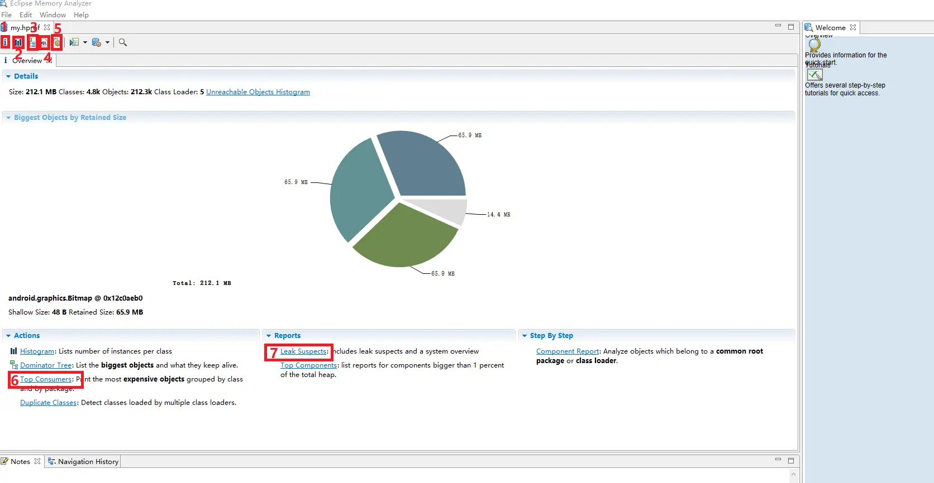The height and width of the screenshot is (483, 934).
Task: Open the Leak Suspects report link
Action: click(303, 351)
